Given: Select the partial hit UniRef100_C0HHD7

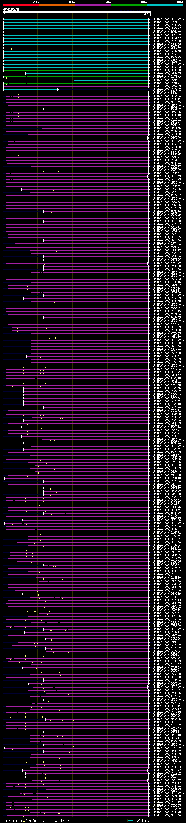Looking at the screenshot, I should (x=167, y=80).
